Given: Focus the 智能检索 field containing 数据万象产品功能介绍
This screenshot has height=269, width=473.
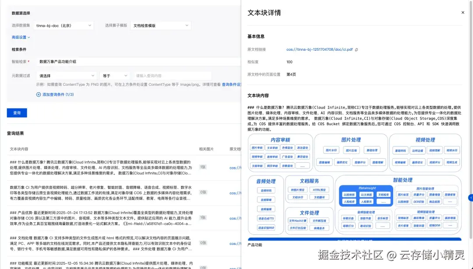Looking at the screenshot, I should [x=139, y=61].
